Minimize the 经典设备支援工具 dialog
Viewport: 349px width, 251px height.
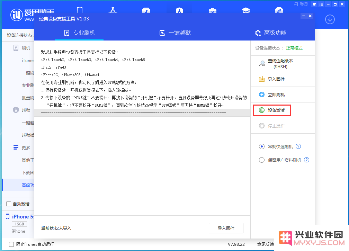[303, 16]
